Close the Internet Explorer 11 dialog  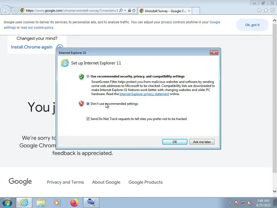tap(214, 53)
